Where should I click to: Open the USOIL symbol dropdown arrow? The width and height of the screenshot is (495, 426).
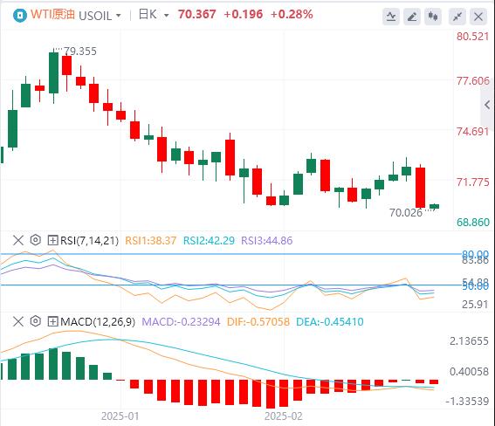pyautogui.click(x=119, y=16)
